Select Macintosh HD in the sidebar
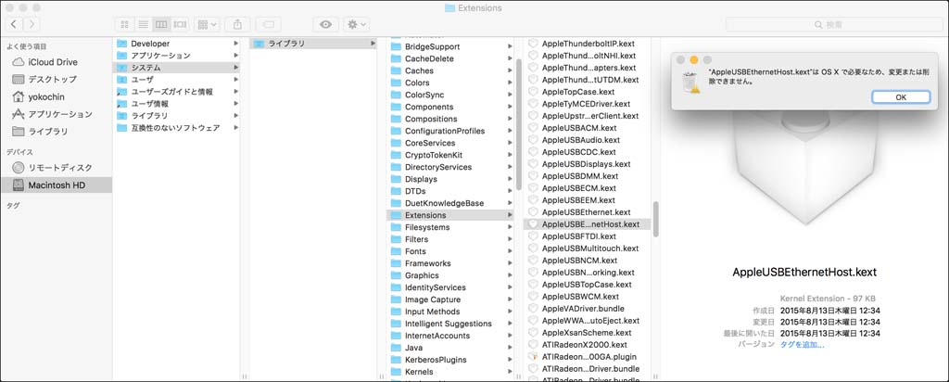 pyautogui.click(x=56, y=185)
